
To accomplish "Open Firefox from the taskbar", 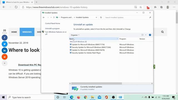I will tap(78, 97).
